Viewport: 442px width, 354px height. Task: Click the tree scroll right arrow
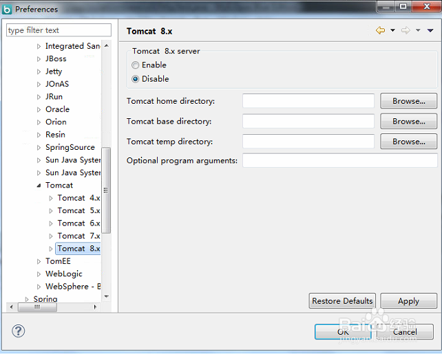pos(95,307)
